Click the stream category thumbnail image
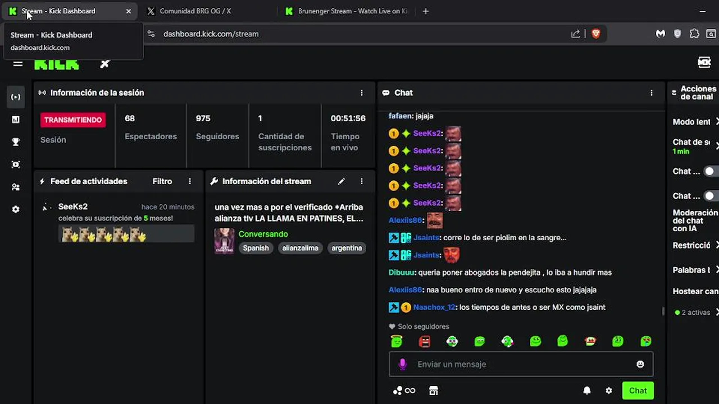Image resolution: width=719 pixels, height=404 pixels. 224,241
